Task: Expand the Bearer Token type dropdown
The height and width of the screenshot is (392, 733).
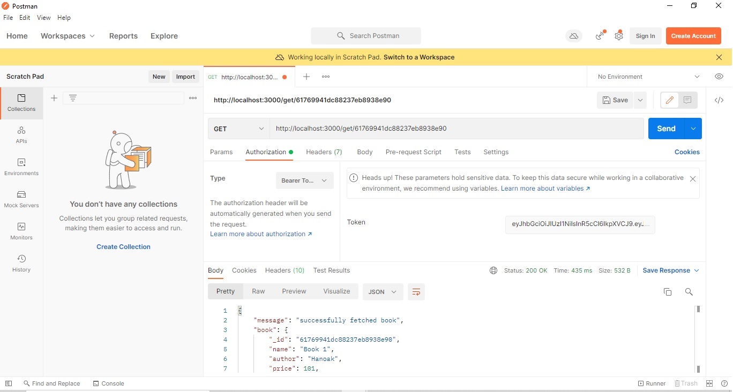Action: click(x=304, y=180)
